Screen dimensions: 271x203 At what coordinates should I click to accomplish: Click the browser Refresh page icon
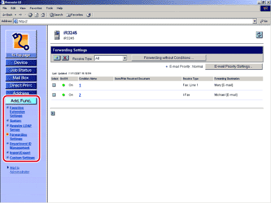point(36,15)
